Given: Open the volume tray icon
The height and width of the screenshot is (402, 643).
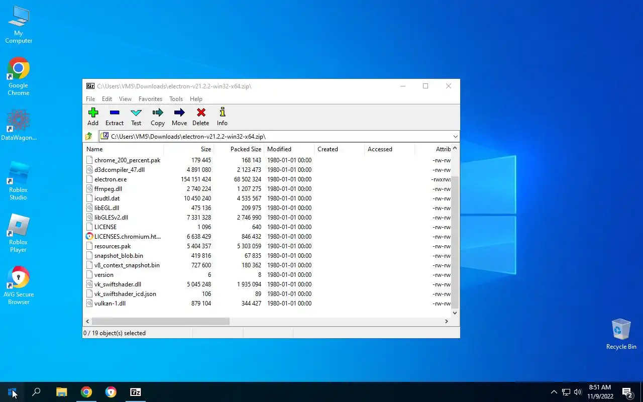Looking at the screenshot, I should [x=578, y=392].
